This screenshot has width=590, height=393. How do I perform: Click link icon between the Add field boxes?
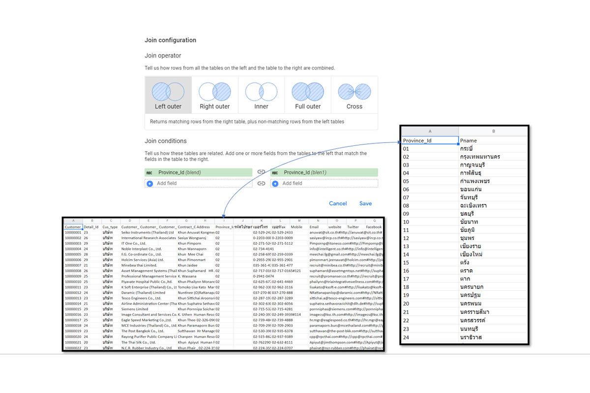click(261, 183)
